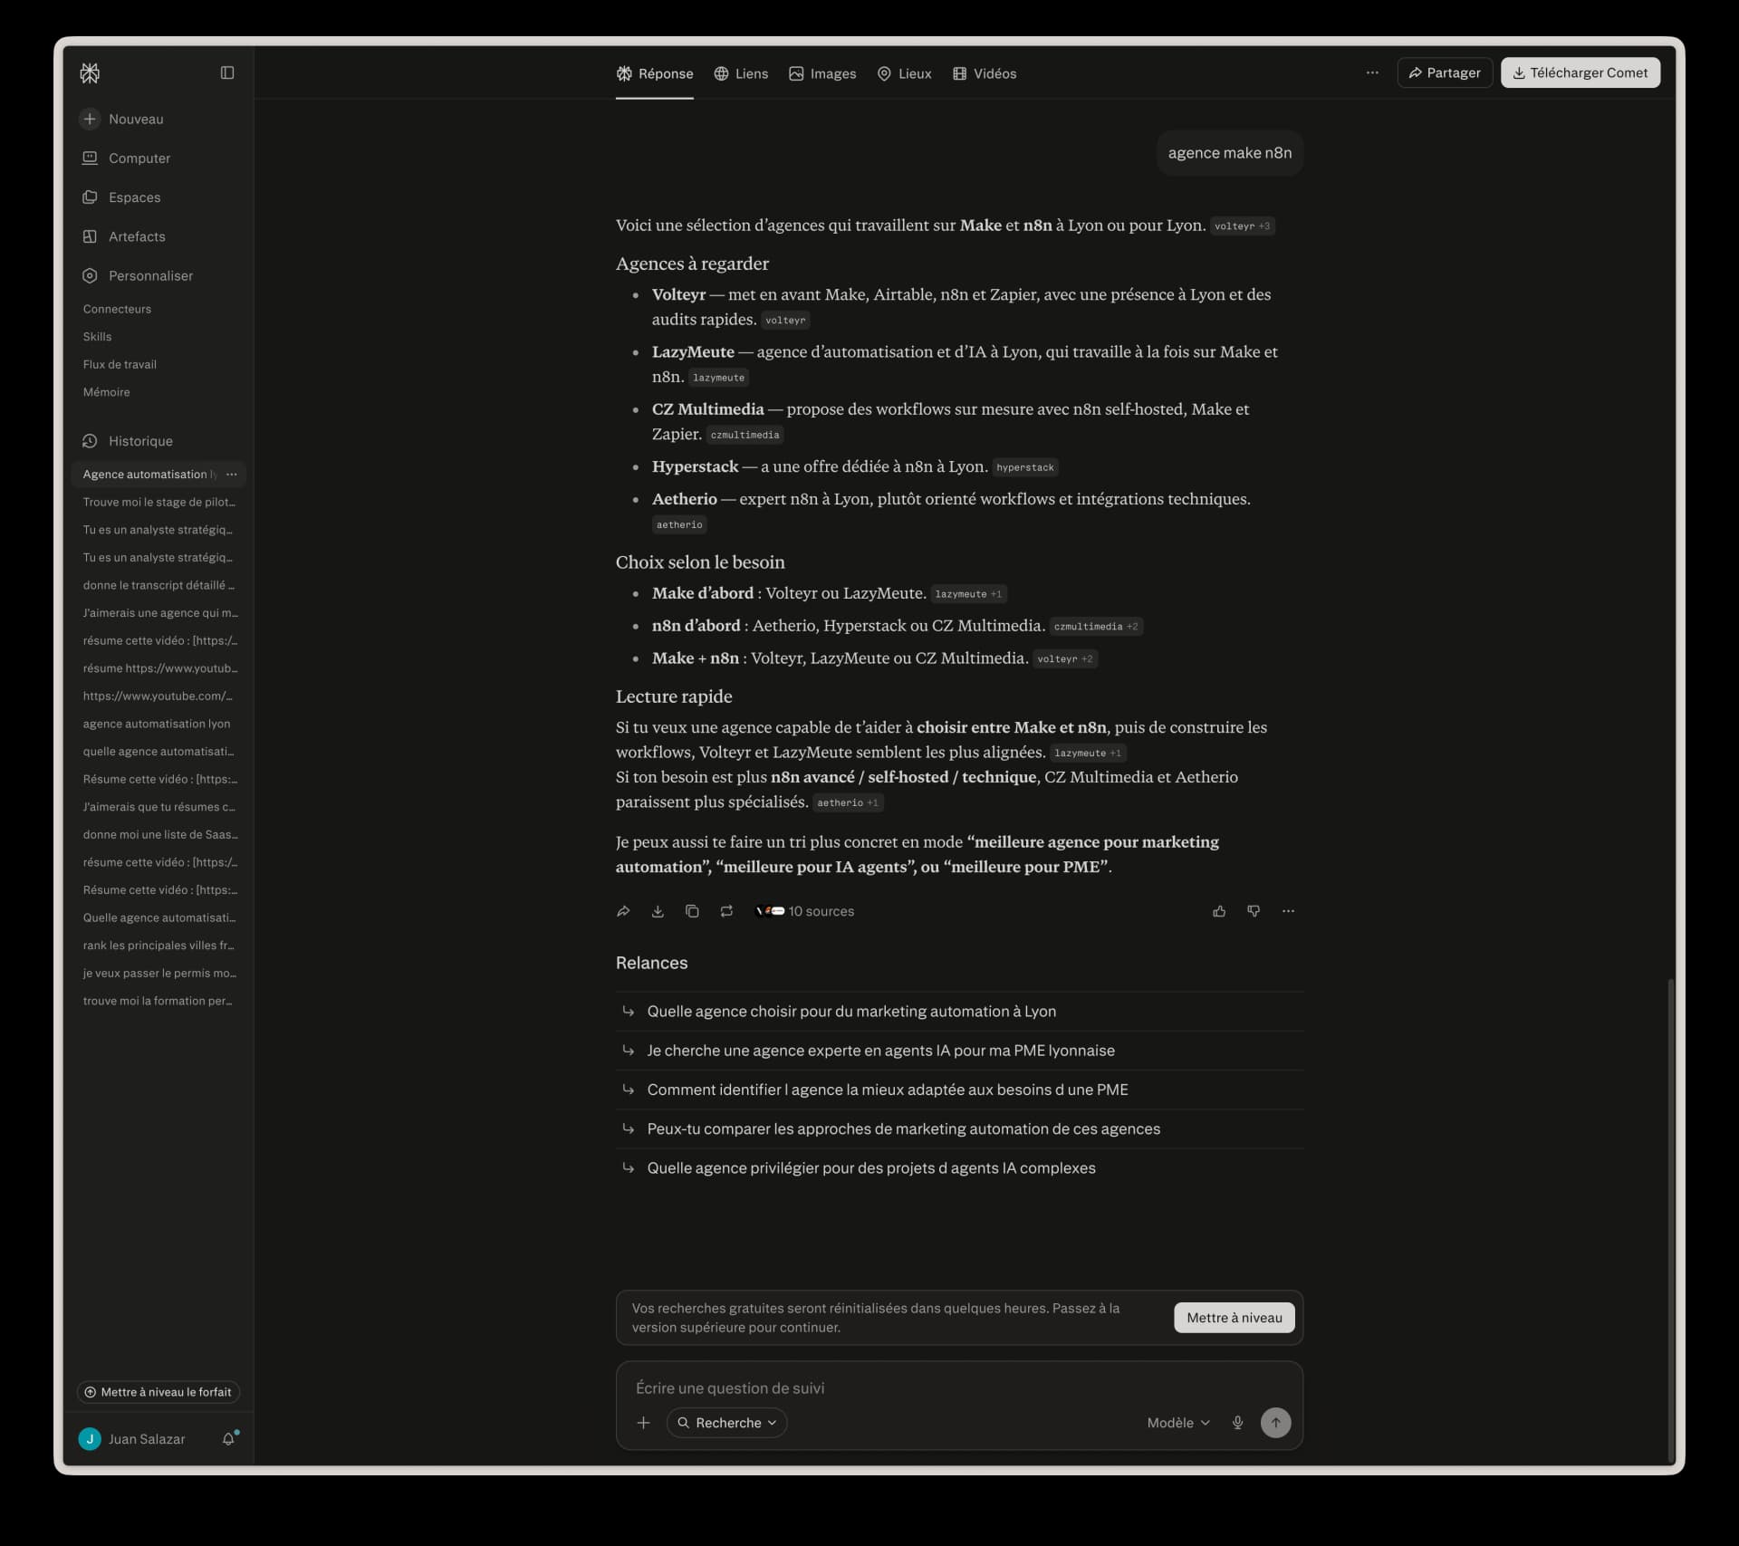Open Personnaliser settings
Viewport: 1739px width, 1546px height.
pyautogui.click(x=138, y=275)
